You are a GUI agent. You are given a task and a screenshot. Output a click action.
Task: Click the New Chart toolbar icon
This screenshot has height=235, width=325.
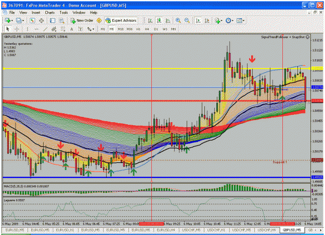pyautogui.click(x=8, y=20)
